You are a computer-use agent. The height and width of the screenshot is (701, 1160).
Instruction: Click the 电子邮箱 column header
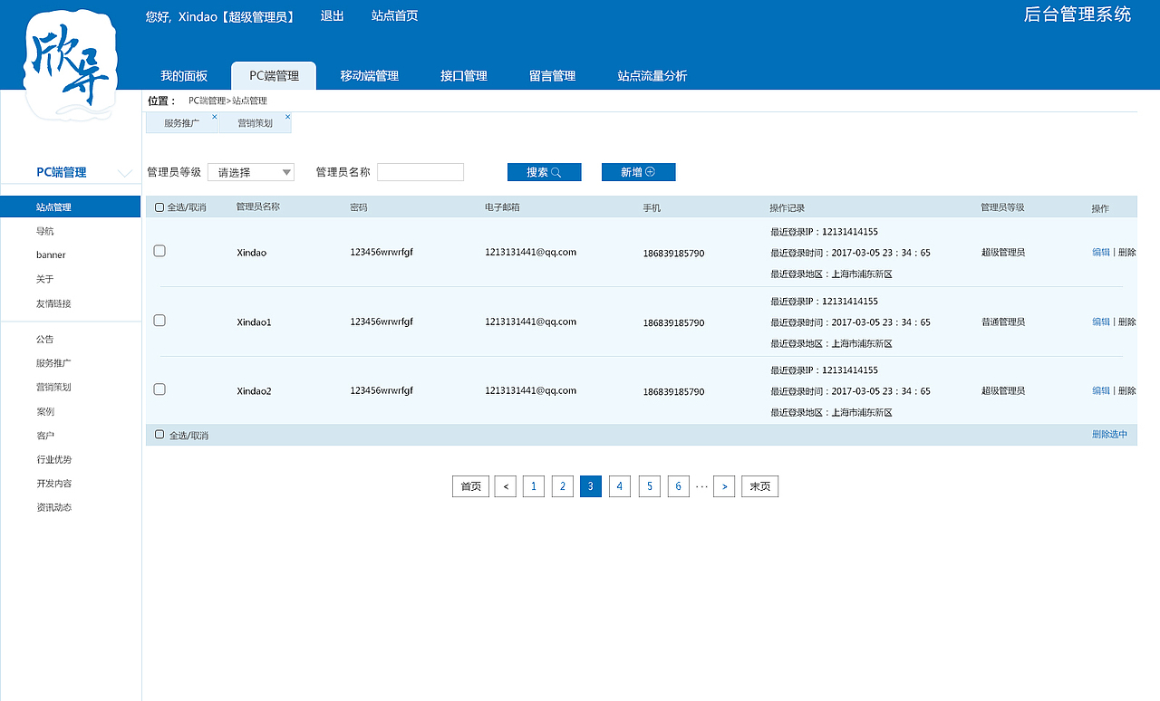(502, 207)
